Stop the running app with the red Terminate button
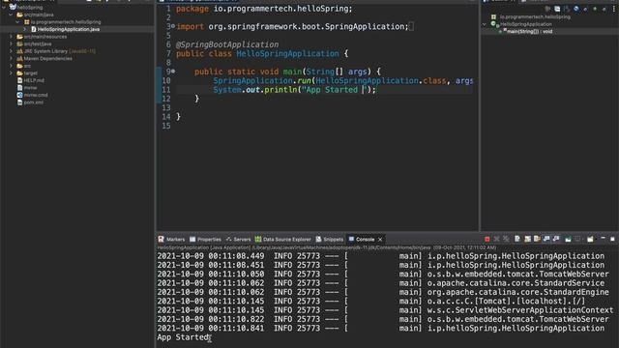 487,239
